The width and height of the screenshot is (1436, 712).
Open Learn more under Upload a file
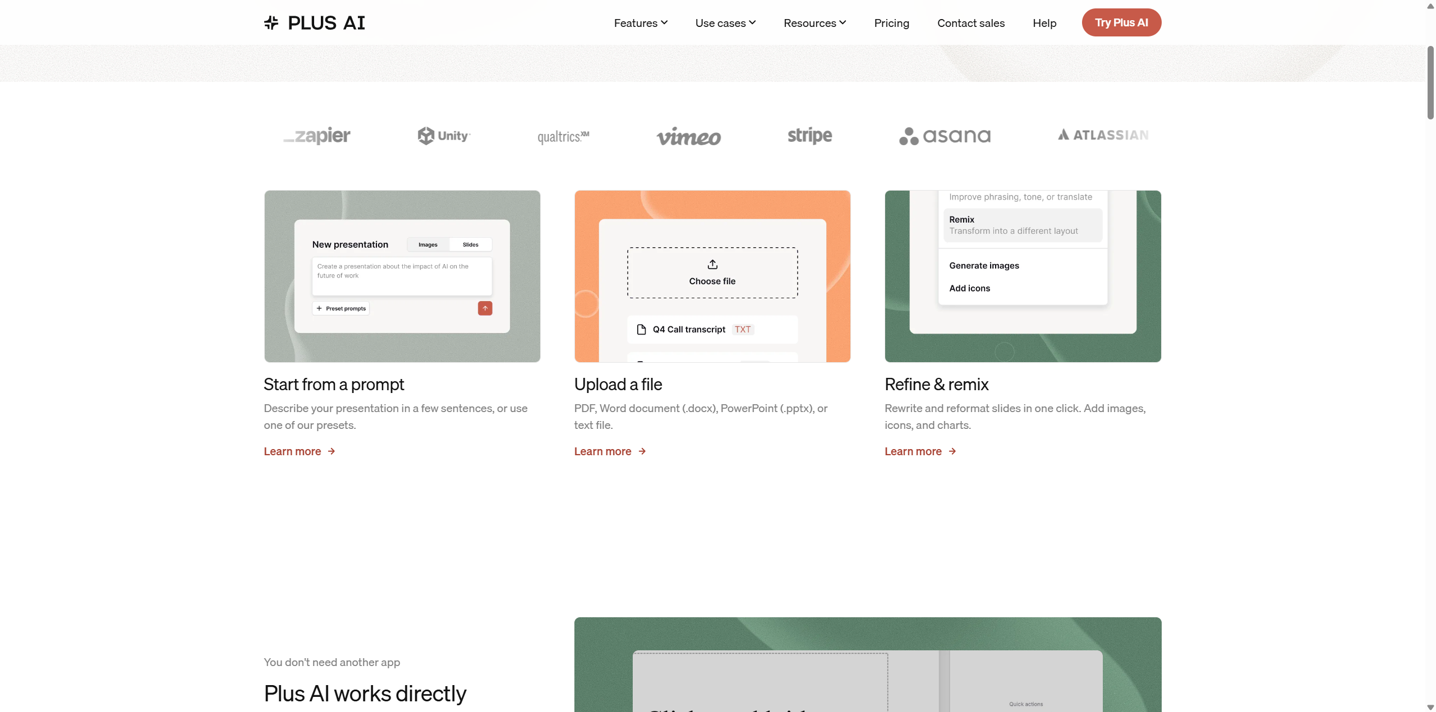[x=610, y=451]
